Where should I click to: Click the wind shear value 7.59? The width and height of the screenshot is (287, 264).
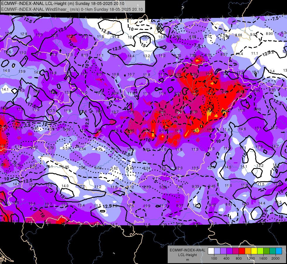pyautogui.click(x=193, y=55)
